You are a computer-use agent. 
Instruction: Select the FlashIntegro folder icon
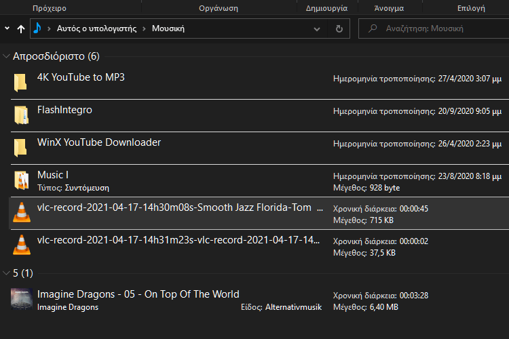(x=22, y=115)
